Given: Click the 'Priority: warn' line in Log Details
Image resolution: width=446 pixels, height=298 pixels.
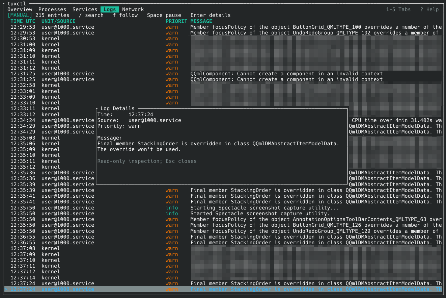Looking at the screenshot, I should (x=119, y=126).
